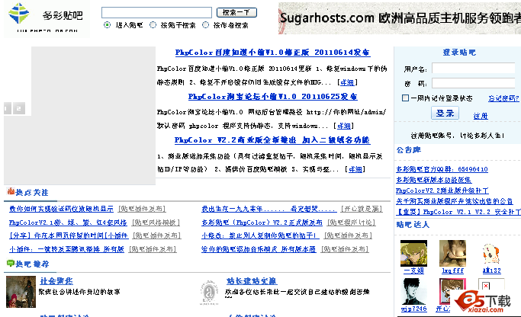Switch to slide 2 in the slideshow
This screenshot has width=521, height=317.
[19, 108]
